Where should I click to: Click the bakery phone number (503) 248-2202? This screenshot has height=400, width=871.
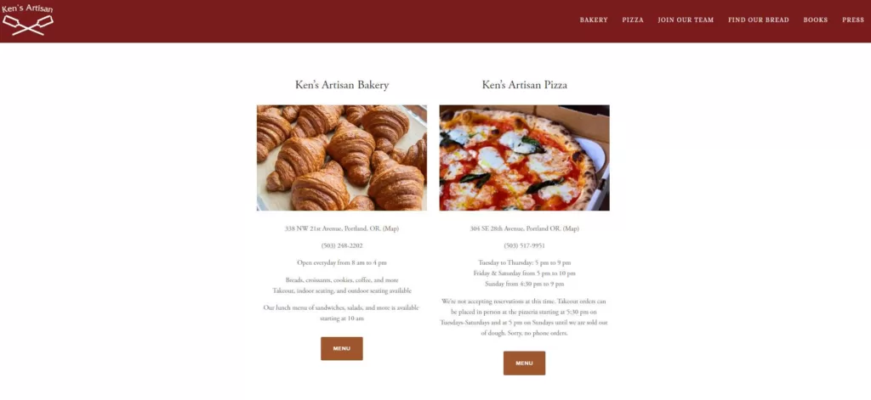(342, 245)
